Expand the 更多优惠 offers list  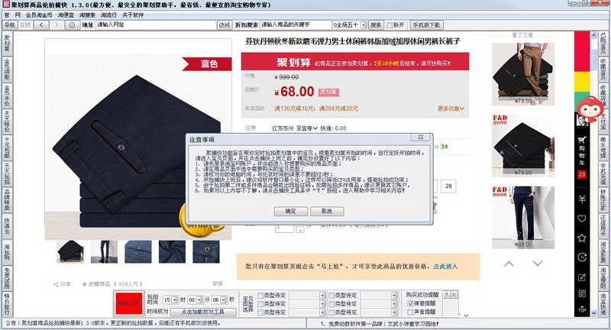451,108
